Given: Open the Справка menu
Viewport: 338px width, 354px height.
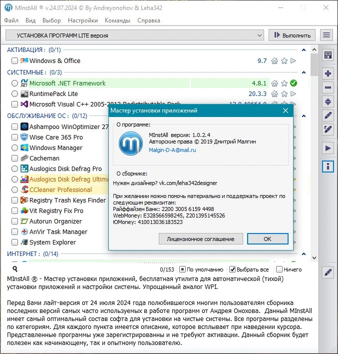Looking at the screenshot, I should (x=149, y=20).
